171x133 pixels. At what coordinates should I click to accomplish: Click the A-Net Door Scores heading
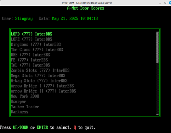[86, 8]
